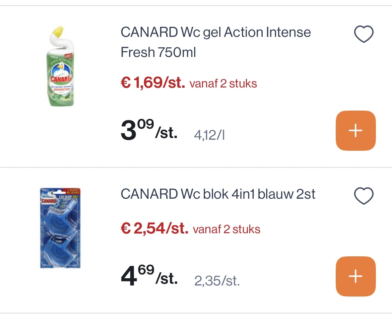Select 'vanaf 2 stuks' on the Wc gel

[x=223, y=83]
